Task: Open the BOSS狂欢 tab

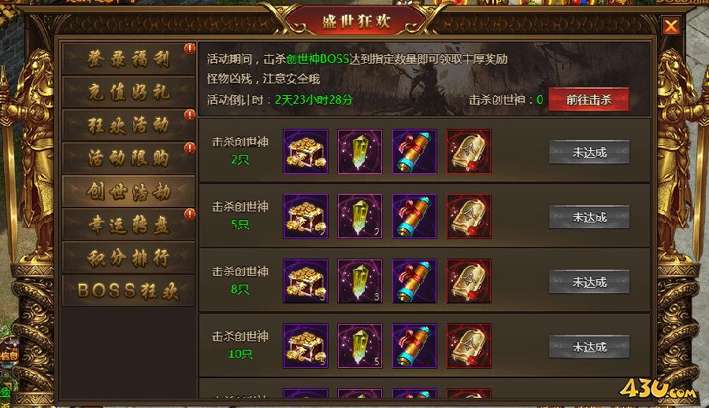Action: coord(128,291)
